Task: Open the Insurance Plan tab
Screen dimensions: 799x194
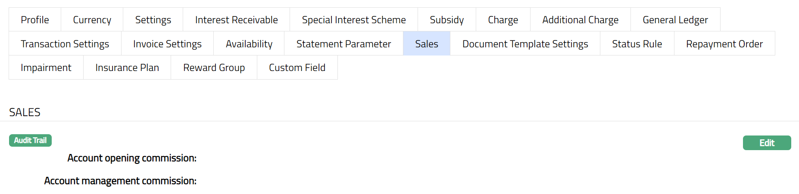Action: coord(127,68)
